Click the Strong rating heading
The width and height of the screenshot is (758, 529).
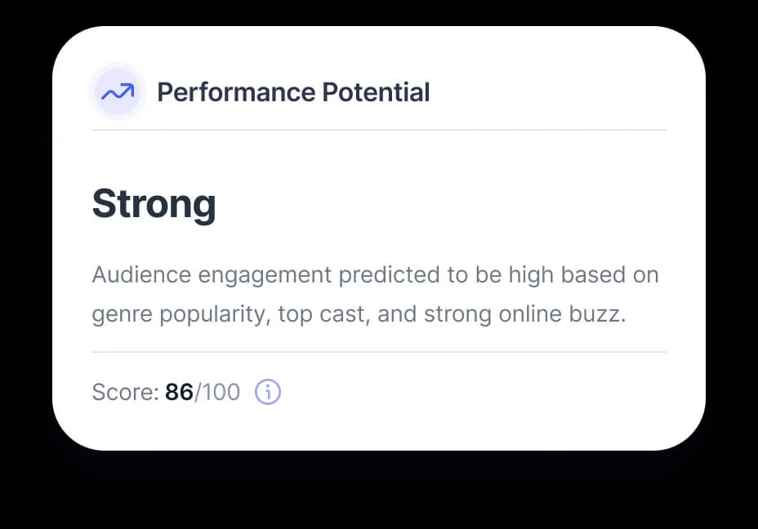pyautogui.click(x=154, y=204)
